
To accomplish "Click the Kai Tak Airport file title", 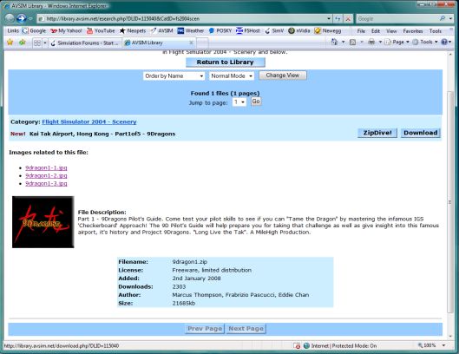I will [x=102, y=134].
